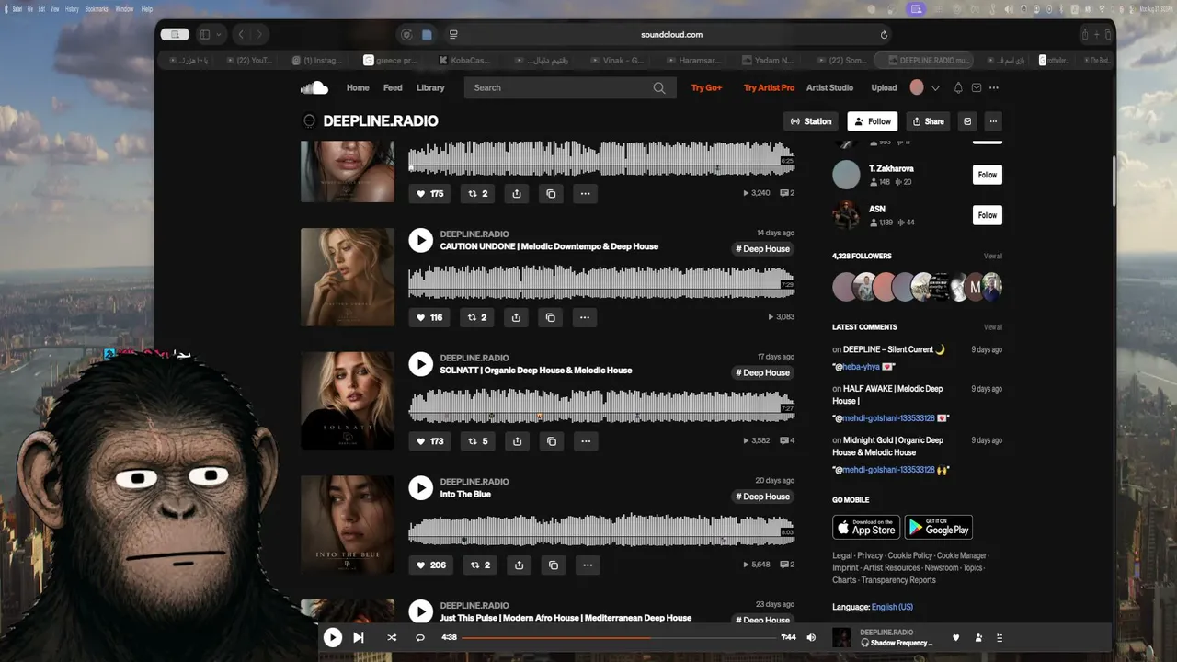Click the Try Artist Pro link
Image resolution: width=1177 pixels, height=662 pixels.
pos(769,88)
